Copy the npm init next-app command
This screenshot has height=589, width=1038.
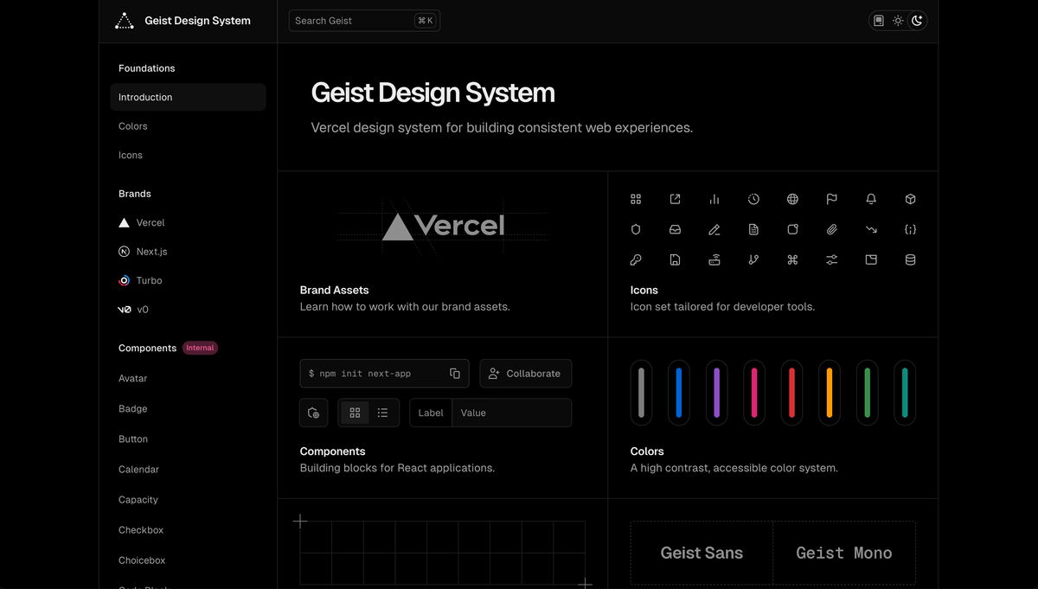click(455, 374)
